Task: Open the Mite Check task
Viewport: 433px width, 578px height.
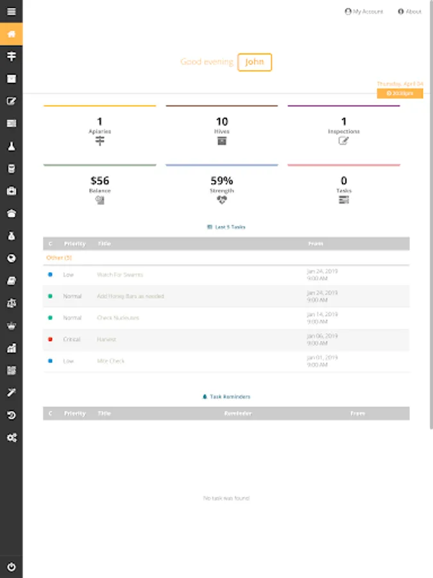Action: click(110, 361)
